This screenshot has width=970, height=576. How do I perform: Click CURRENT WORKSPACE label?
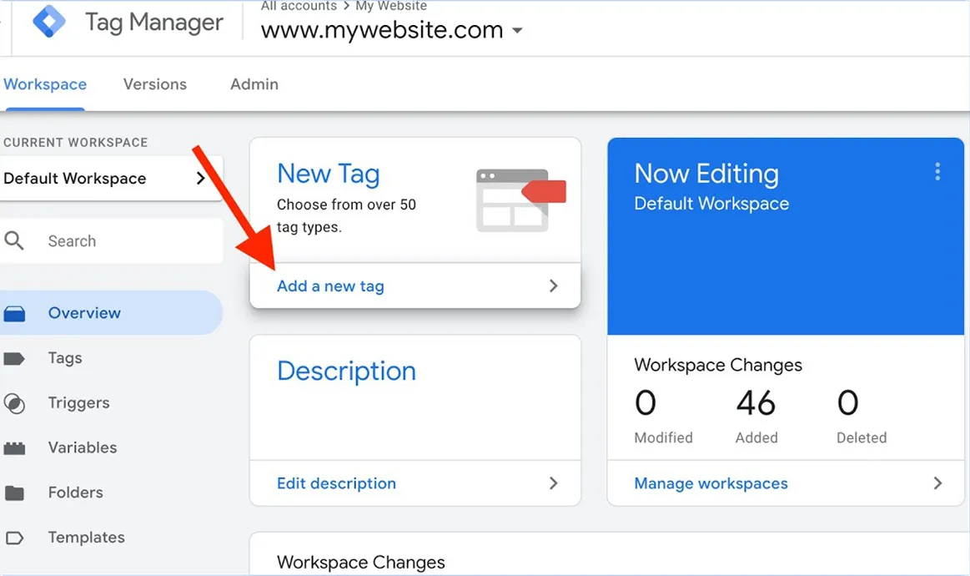coord(75,143)
